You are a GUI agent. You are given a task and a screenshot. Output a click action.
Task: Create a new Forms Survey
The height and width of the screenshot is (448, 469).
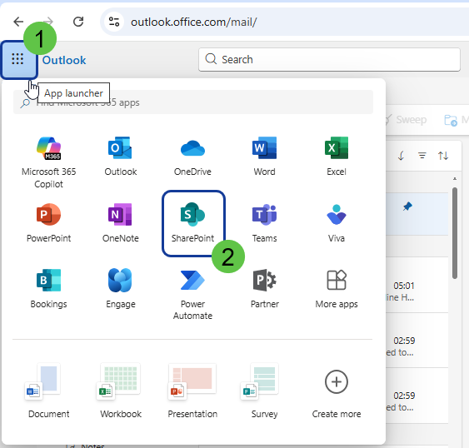pos(264,391)
